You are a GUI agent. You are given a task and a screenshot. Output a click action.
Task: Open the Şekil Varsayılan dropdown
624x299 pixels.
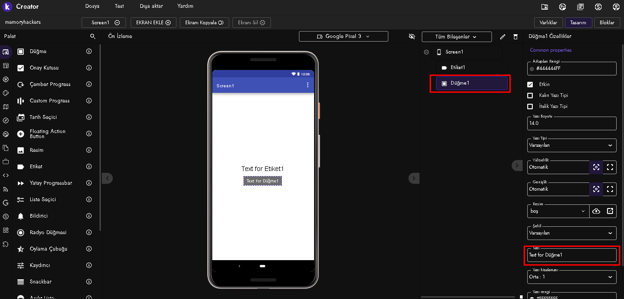[x=572, y=233]
